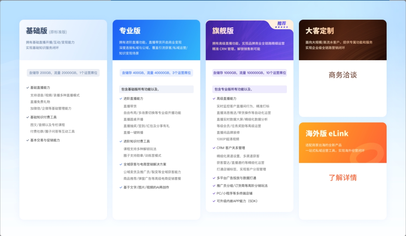Image resolution: width=406 pixels, height=236 pixels.
Task: Click the 含储存 1000GB storage banner
Action: [x=249, y=73]
